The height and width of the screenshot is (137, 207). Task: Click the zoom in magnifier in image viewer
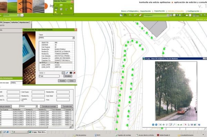pos(171,125)
